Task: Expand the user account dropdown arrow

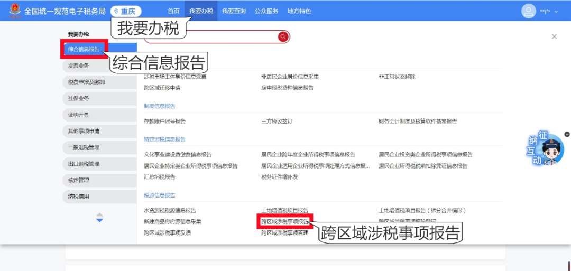Action: click(556, 12)
